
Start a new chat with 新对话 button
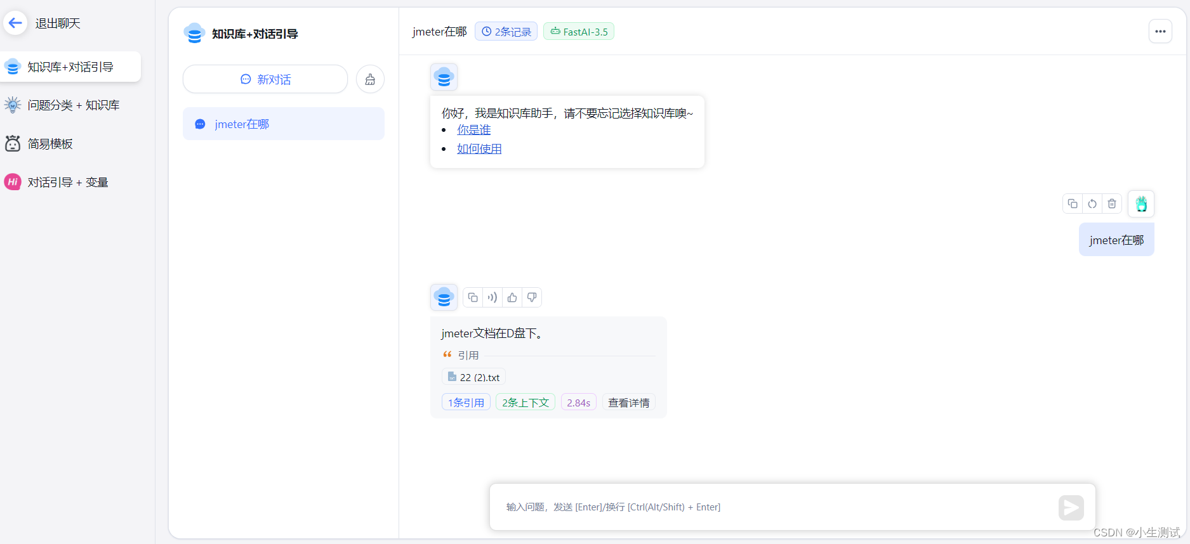(265, 79)
